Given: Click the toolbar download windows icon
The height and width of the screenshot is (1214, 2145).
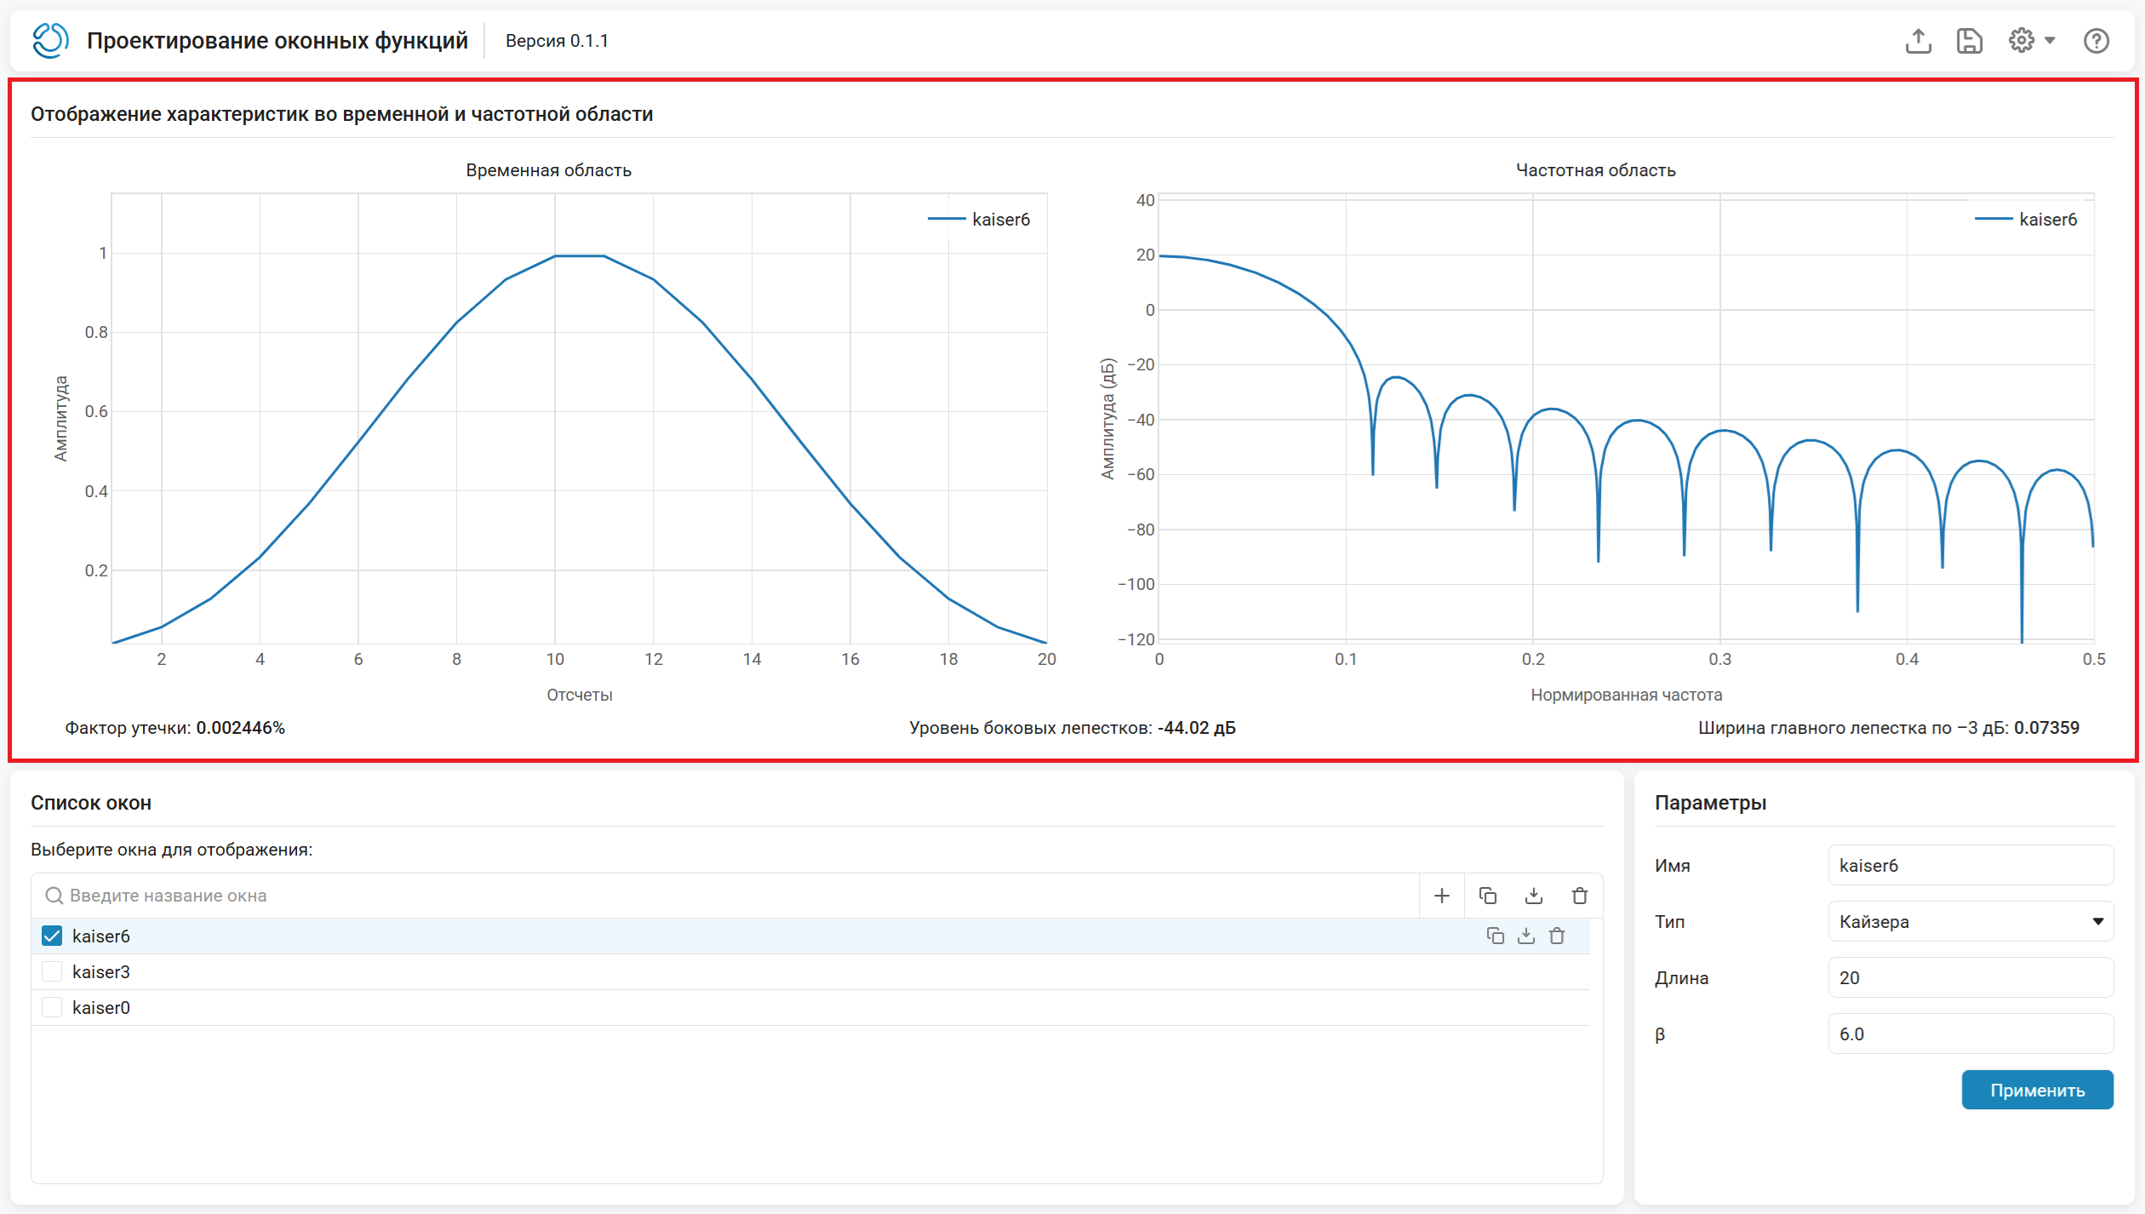Looking at the screenshot, I should coord(1534,896).
